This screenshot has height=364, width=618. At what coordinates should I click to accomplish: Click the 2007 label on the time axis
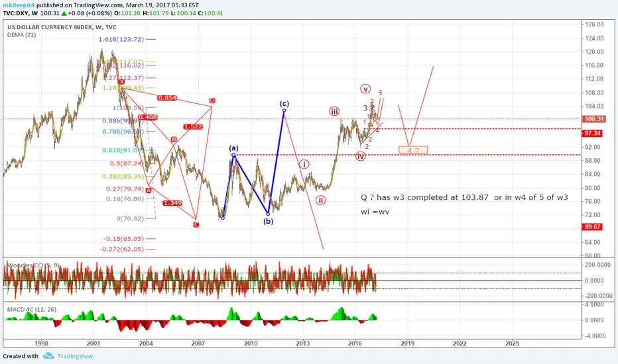(198, 343)
